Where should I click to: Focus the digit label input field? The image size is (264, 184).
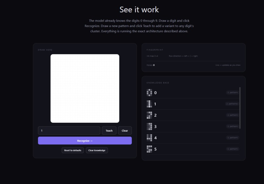tap(69, 130)
